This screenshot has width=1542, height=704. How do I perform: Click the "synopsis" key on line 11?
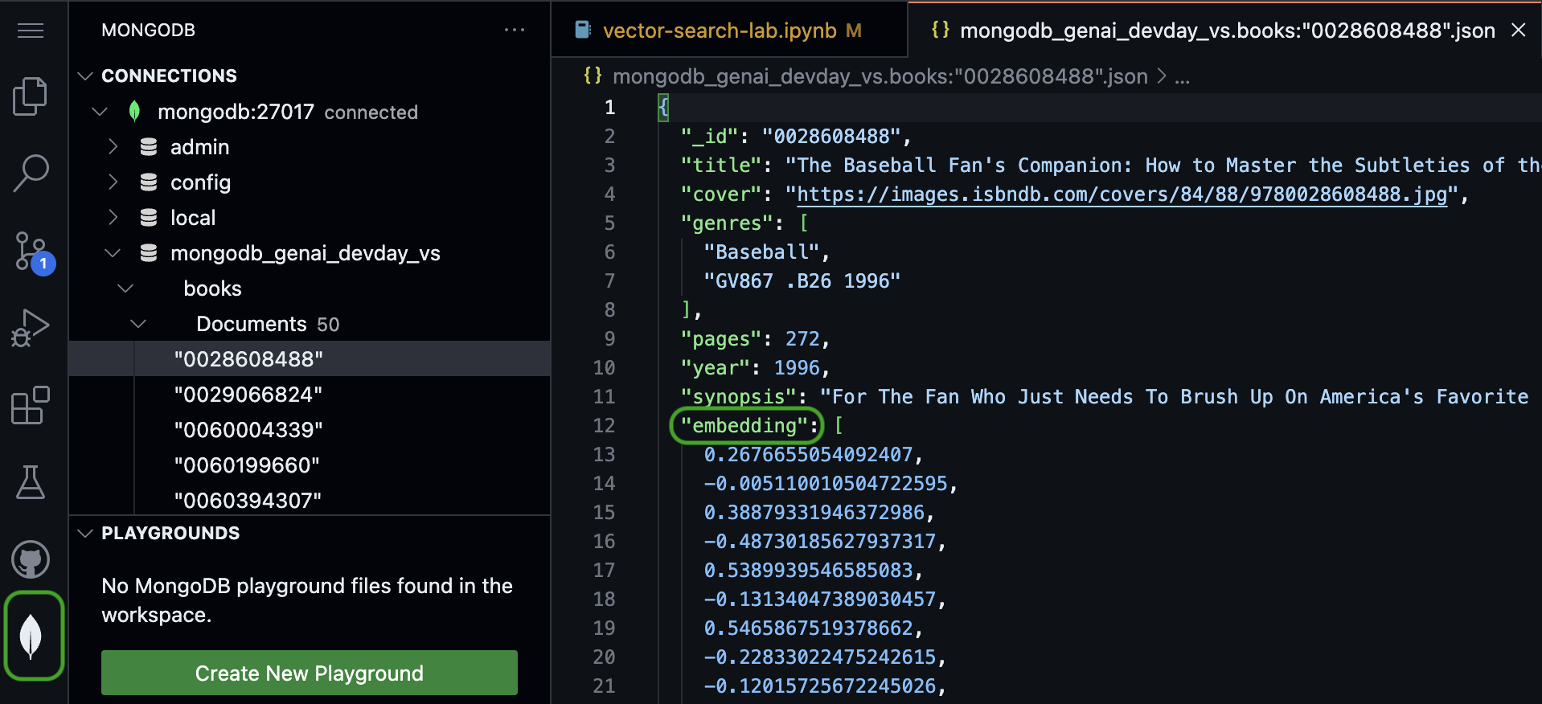[739, 397]
